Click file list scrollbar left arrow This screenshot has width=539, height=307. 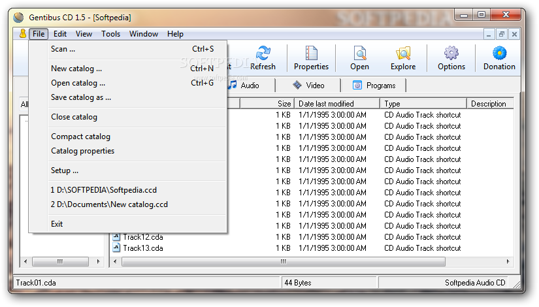115,262
